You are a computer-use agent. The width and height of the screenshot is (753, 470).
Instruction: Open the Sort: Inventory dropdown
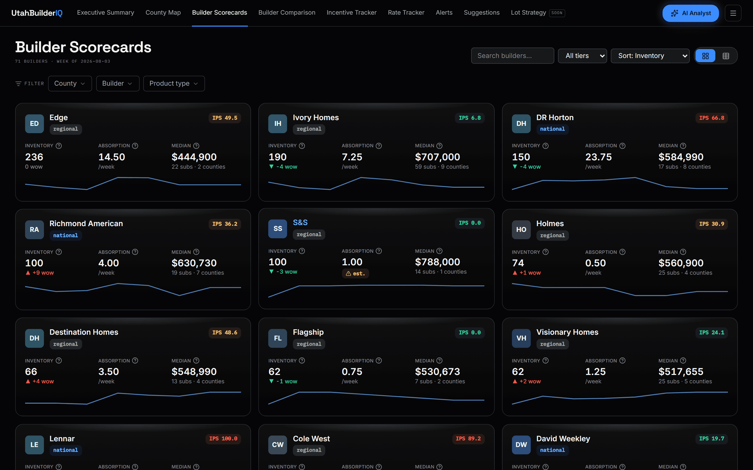650,56
